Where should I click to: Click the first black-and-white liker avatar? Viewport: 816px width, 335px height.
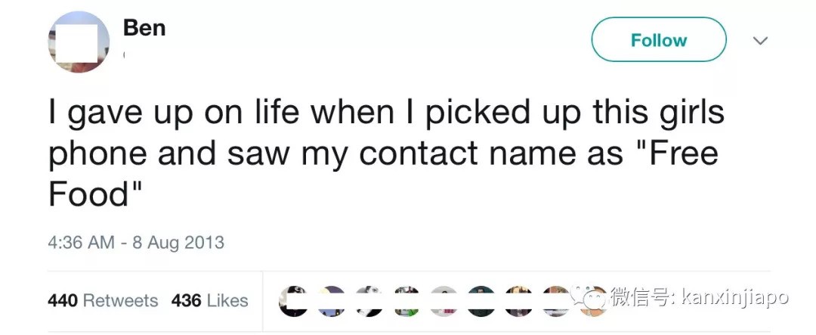[x=293, y=300]
